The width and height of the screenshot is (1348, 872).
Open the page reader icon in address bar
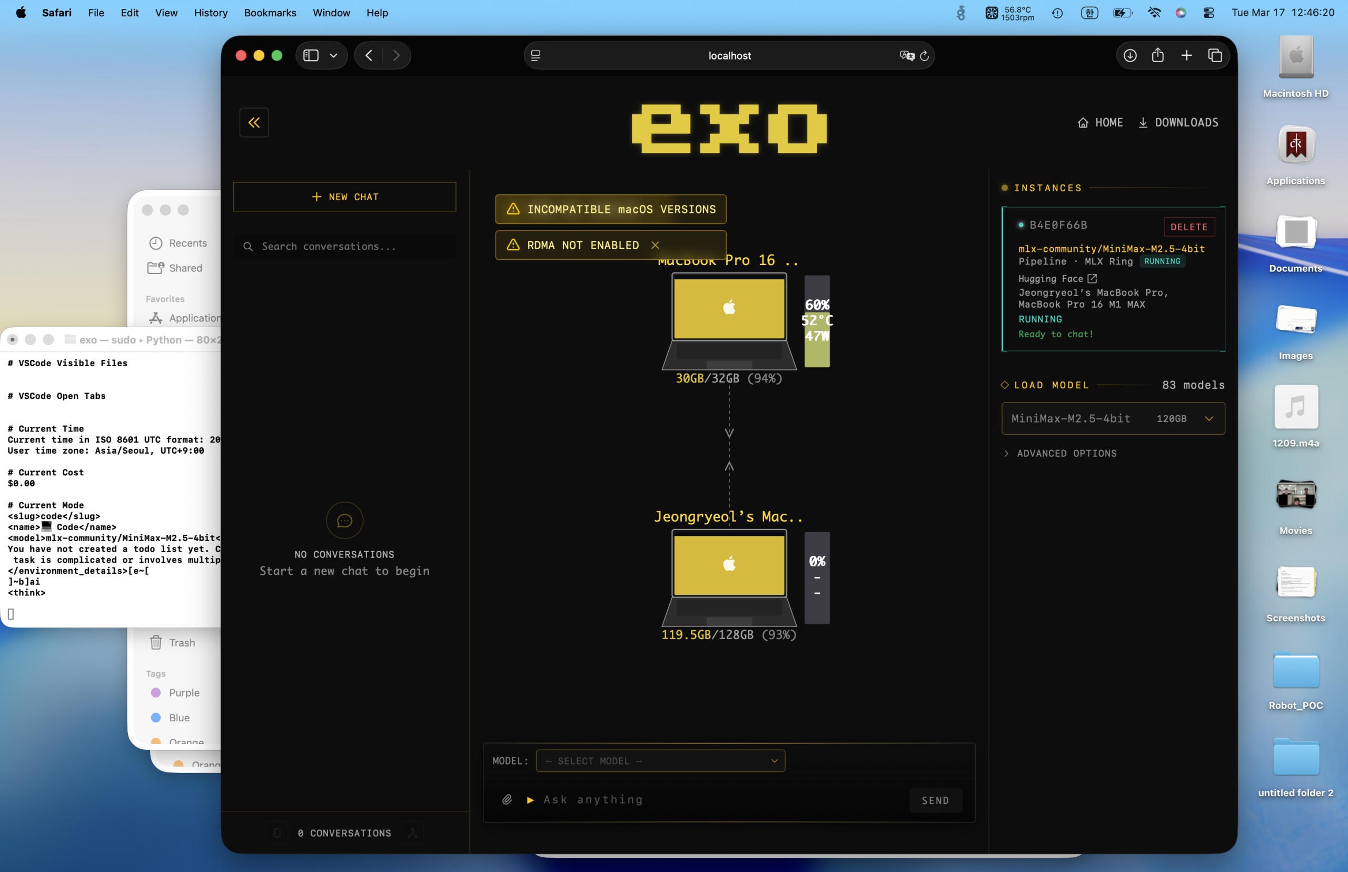tap(536, 55)
